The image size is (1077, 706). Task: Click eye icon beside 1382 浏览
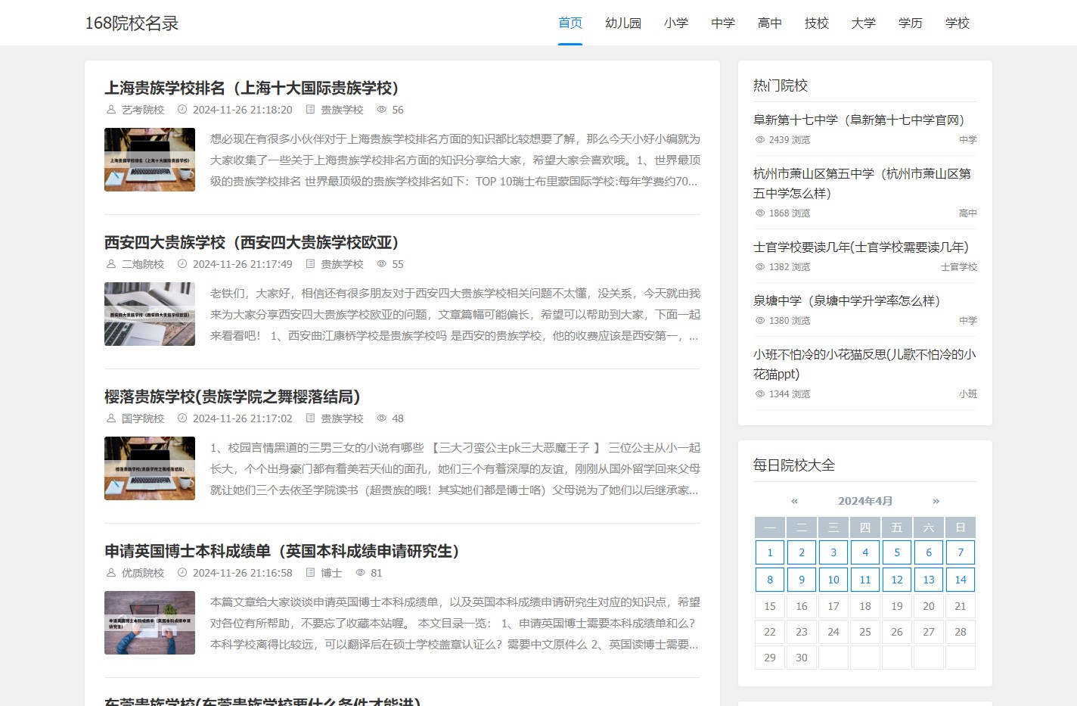point(760,267)
